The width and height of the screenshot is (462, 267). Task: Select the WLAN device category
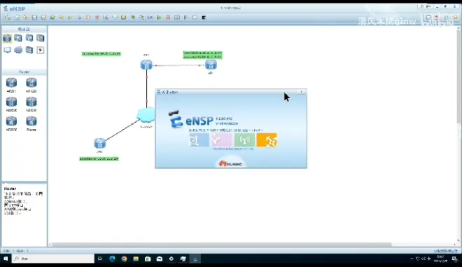(29, 38)
